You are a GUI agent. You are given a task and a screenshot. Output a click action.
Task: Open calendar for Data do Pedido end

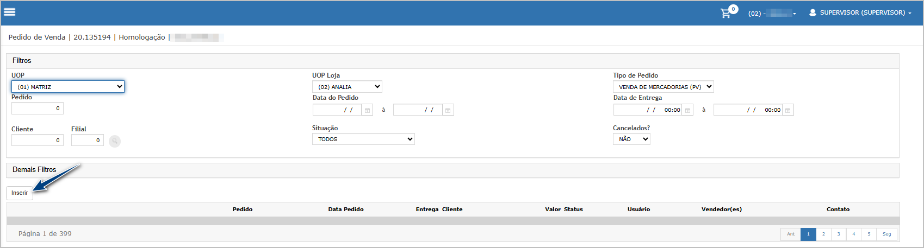(448, 110)
